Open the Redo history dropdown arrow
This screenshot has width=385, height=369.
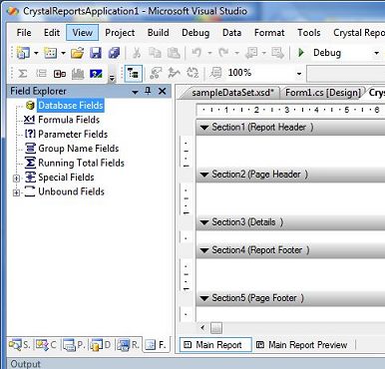[x=236, y=53]
